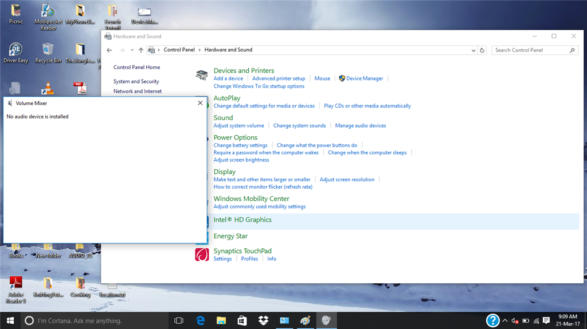This screenshot has width=587, height=329.
Task: Open the Devices and Printers category icon
Action: click(202, 75)
